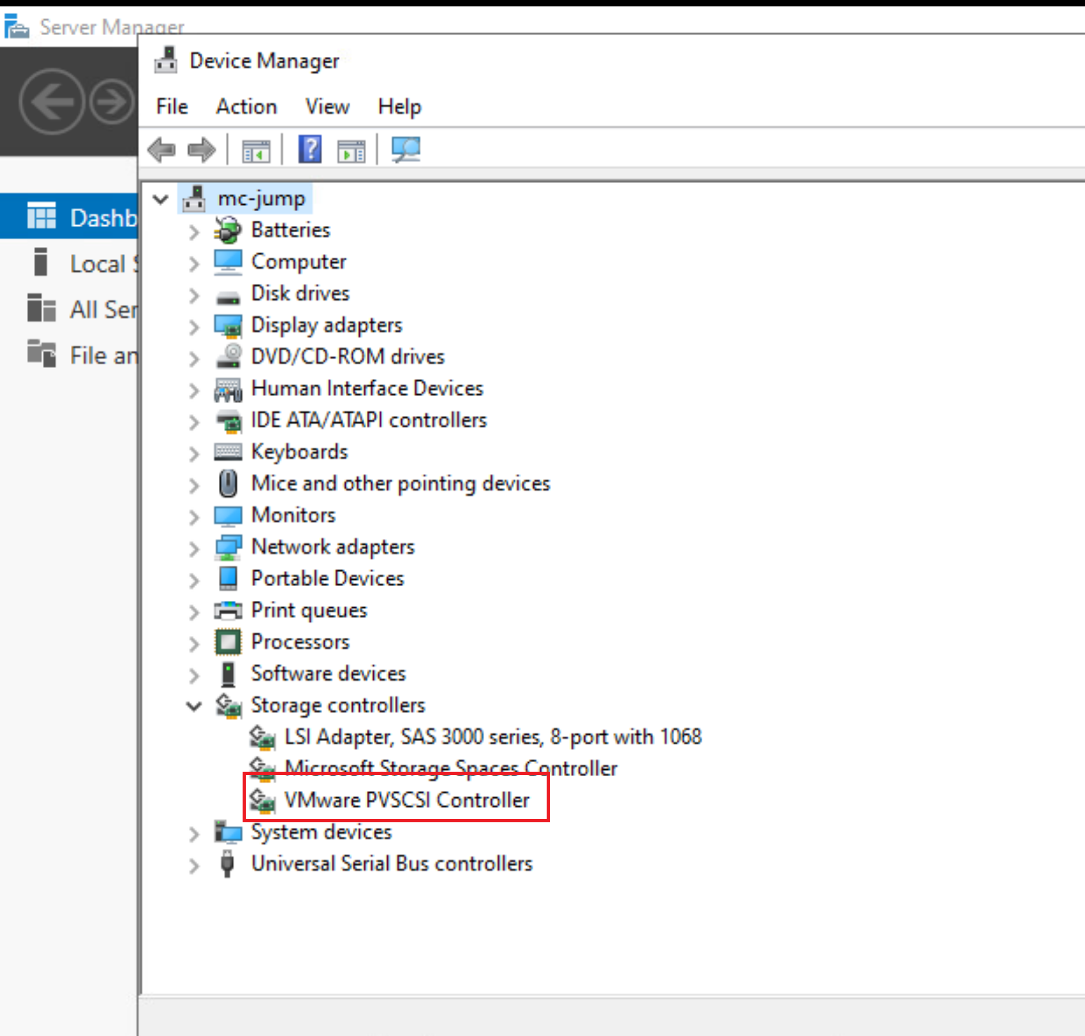Click the blue Help question mark icon
The image size is (1085, 1036).
pyautogui.click(x=310, y=150)
